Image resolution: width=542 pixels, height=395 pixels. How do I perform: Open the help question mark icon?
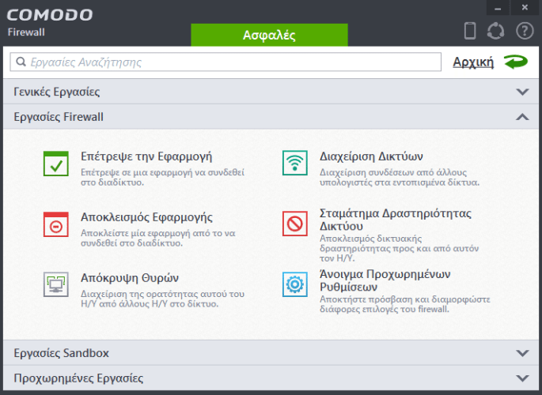(x=525, y=31)
